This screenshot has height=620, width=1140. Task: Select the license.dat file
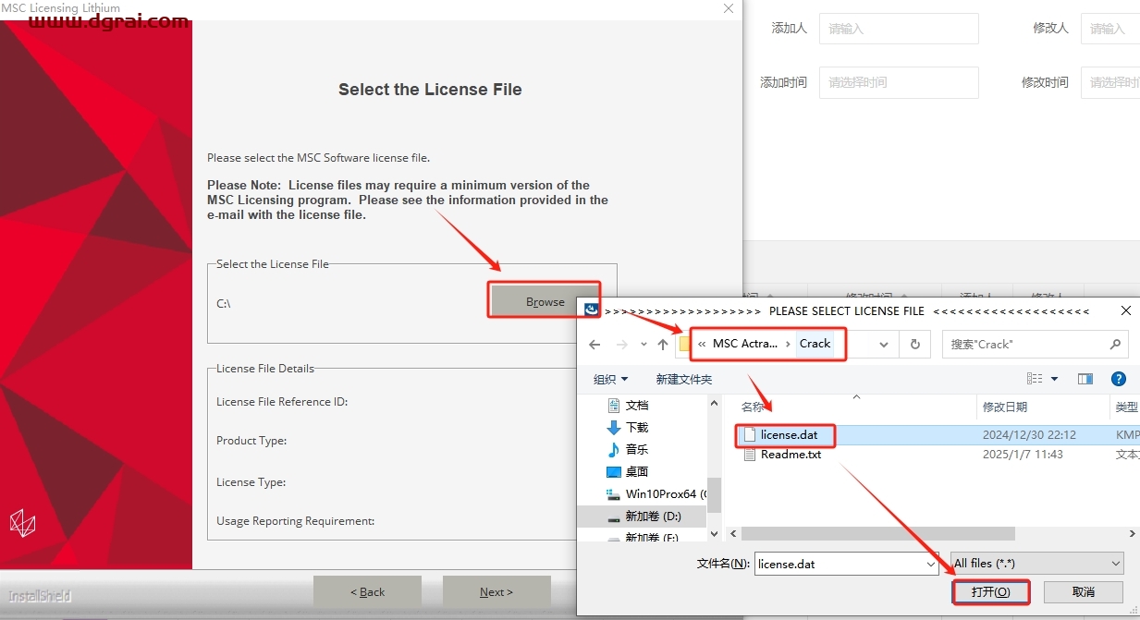(789, 434)
